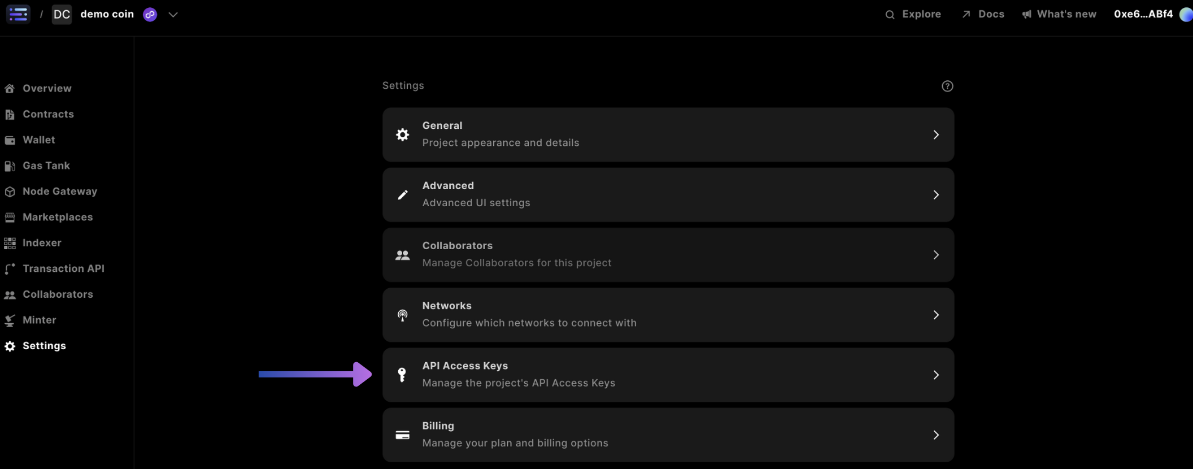Image resolution: width=1193 pixels, height=469 pixels.
Task: Open the Billing row chevron
Action: click(x=935, y=435)
